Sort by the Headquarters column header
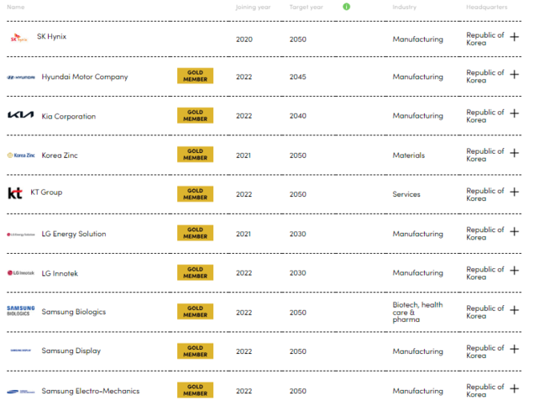The width and height of the screenshot is (545, 406). point(486,7)
